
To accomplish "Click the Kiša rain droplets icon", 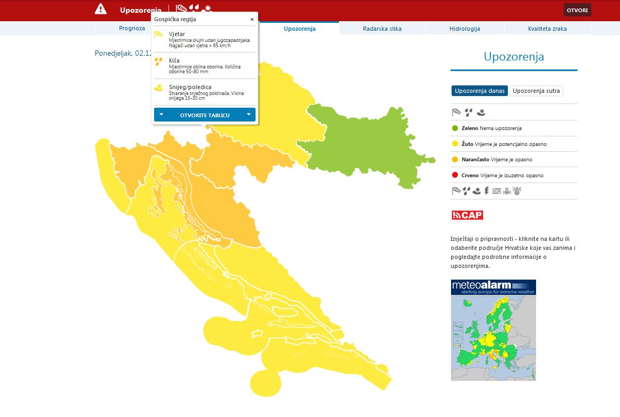I will pos(158,60).
